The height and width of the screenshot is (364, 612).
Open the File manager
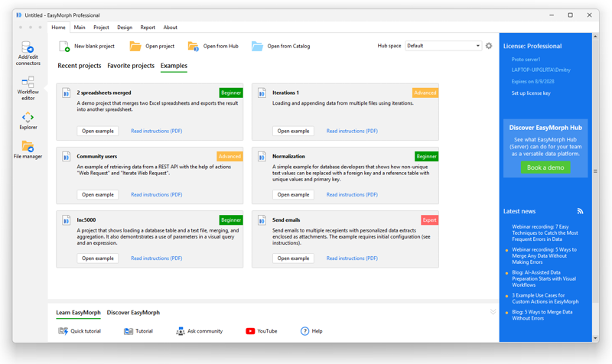coord(28,149)
